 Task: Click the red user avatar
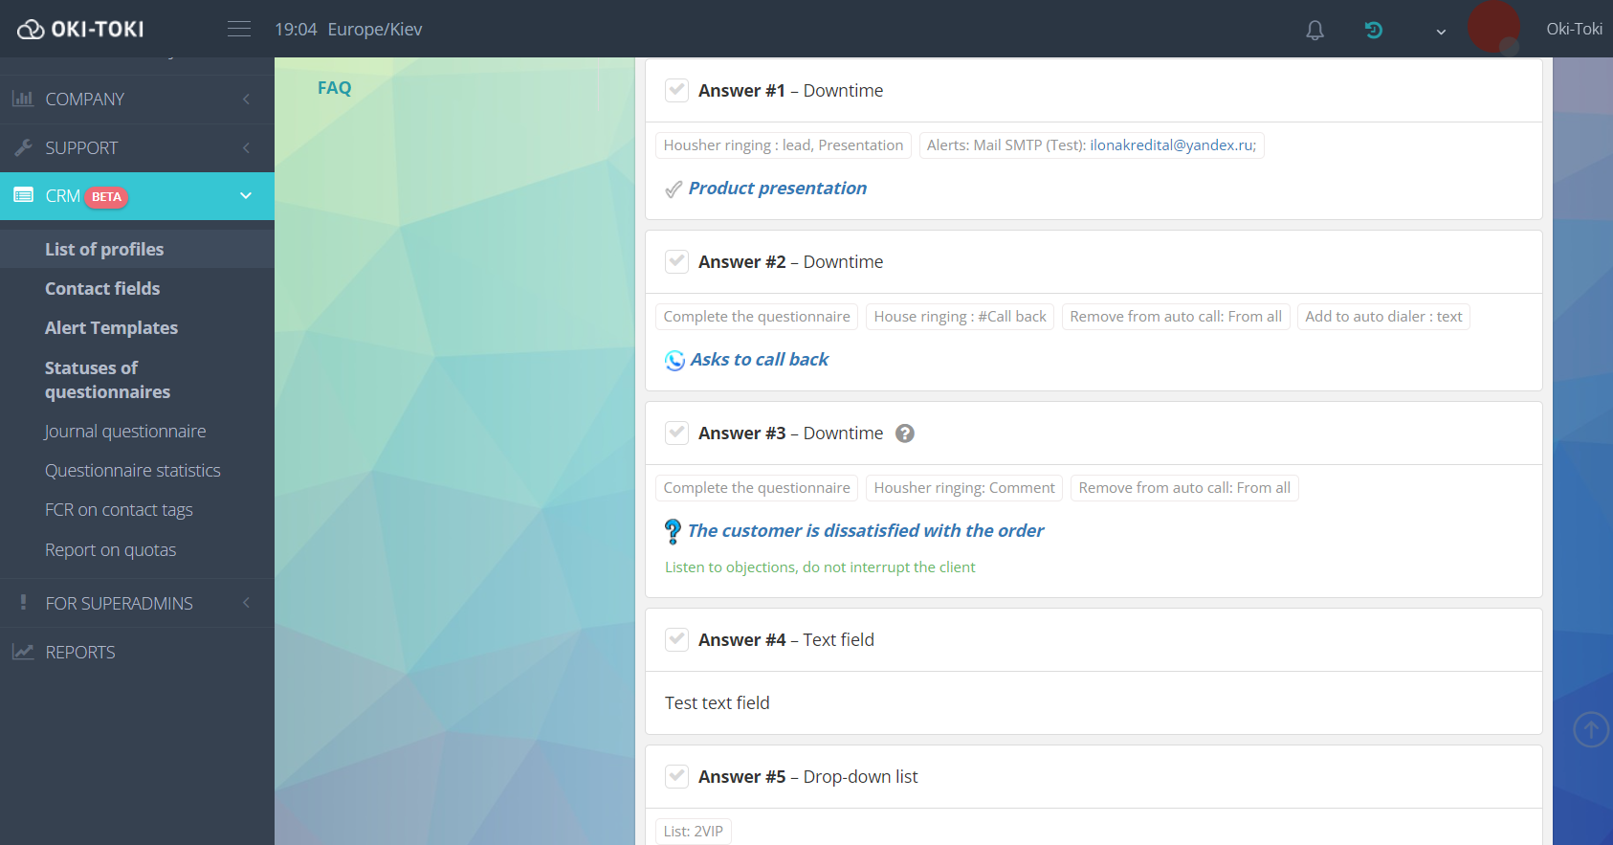(x=1492, y=28)
